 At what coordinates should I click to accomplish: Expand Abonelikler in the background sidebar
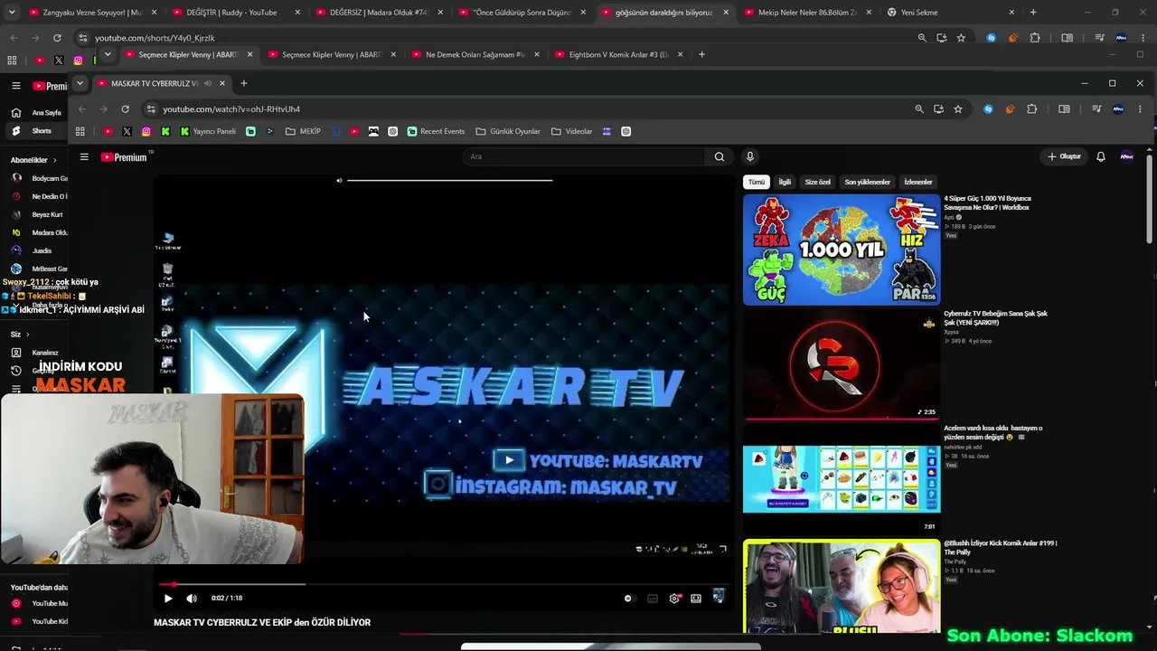click(x=33, y=160)
